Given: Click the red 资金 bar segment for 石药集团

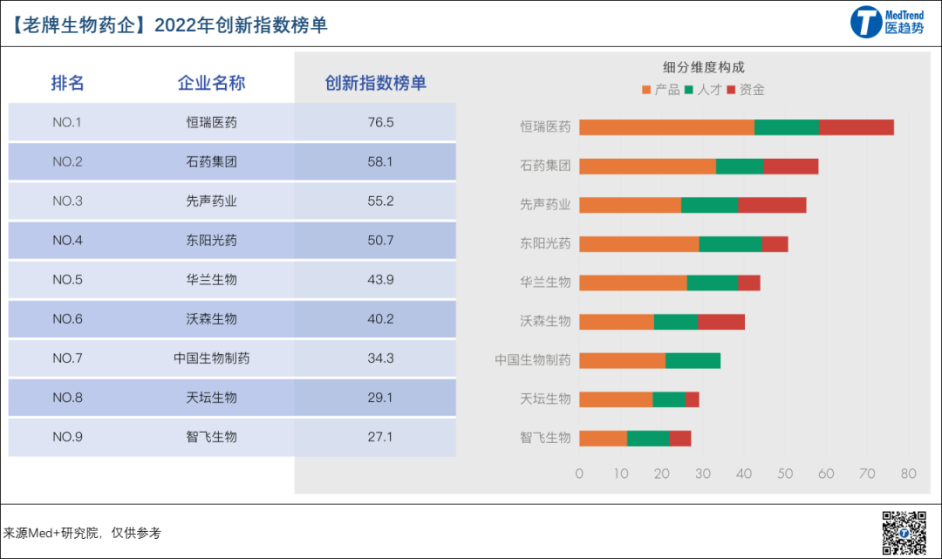Looking at the screenshot, I should 790,167.
